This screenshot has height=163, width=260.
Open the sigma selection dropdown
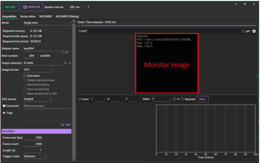[100, 99]
